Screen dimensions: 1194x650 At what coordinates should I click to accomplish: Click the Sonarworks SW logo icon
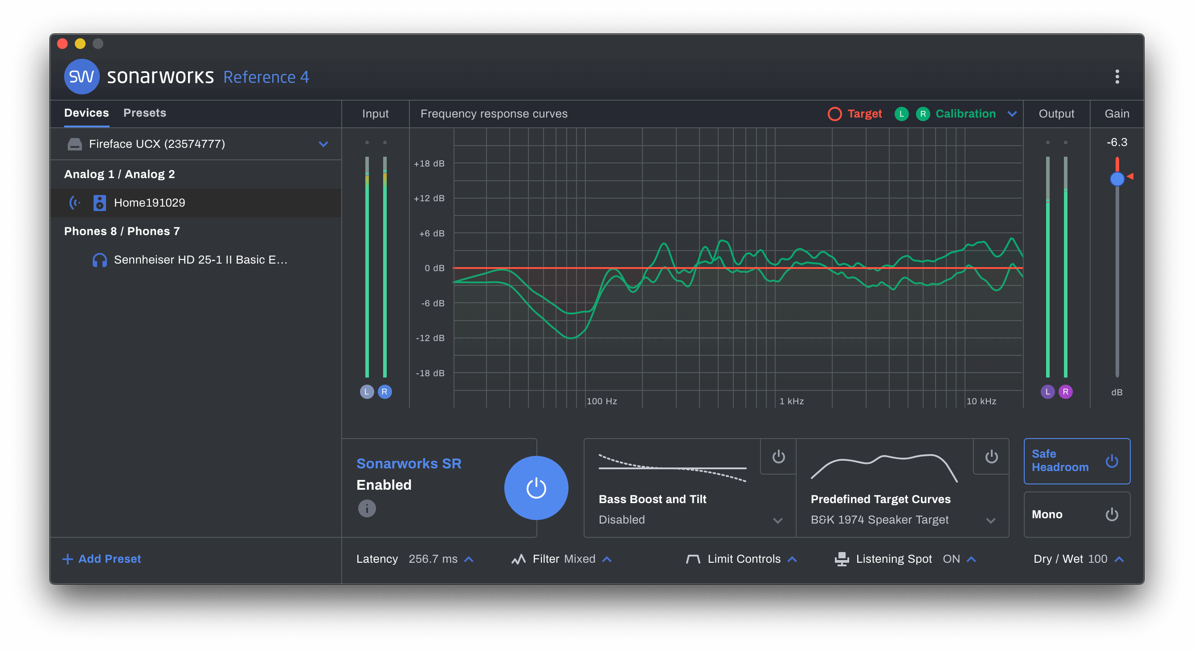[82, 77]
